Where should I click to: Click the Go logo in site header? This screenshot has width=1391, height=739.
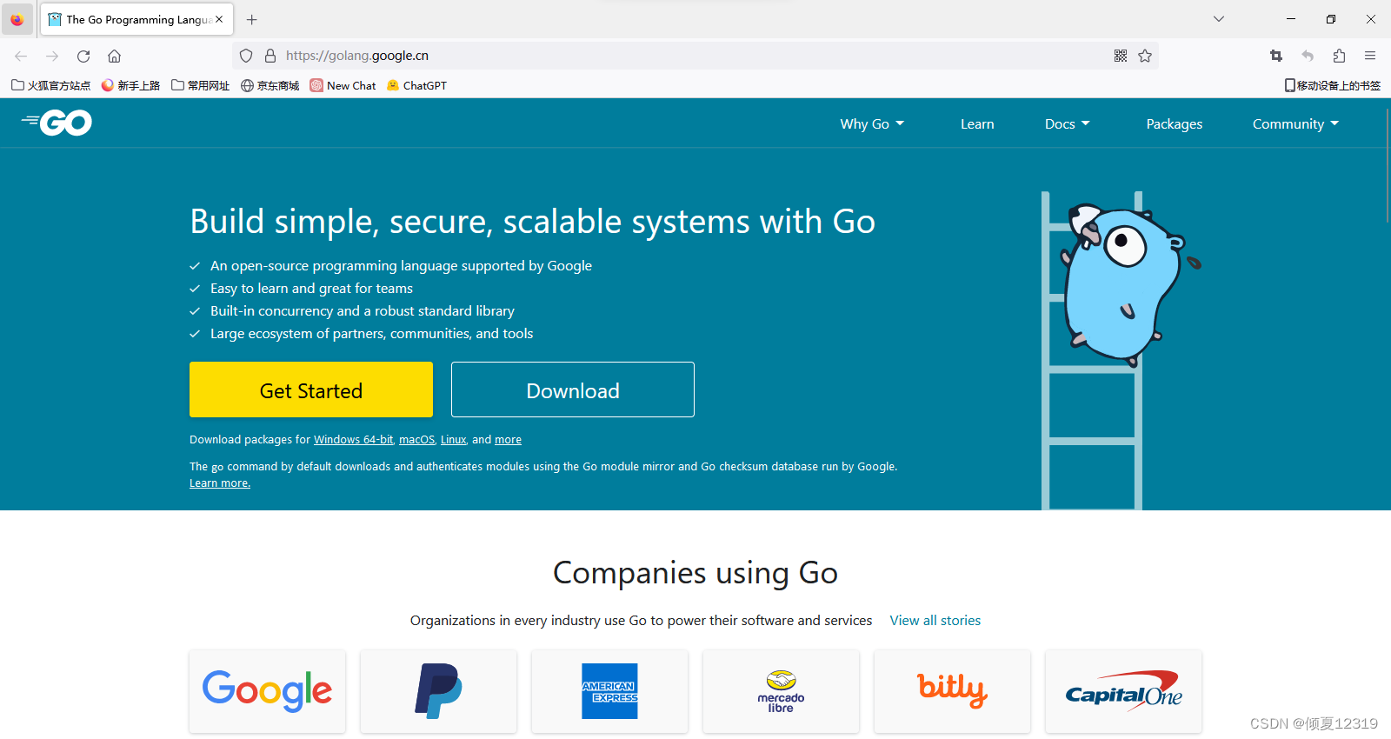(57, 123)
